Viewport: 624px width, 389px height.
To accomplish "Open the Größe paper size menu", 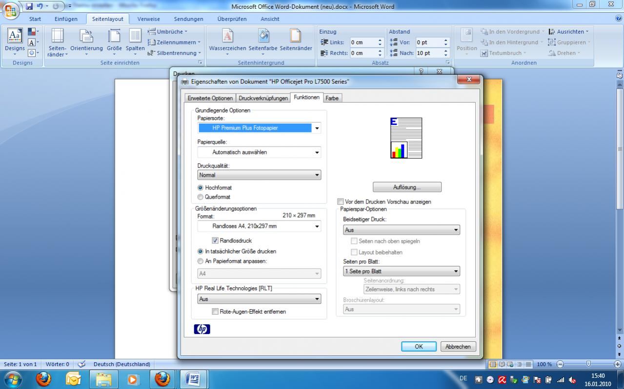I will tap(114, 42).
